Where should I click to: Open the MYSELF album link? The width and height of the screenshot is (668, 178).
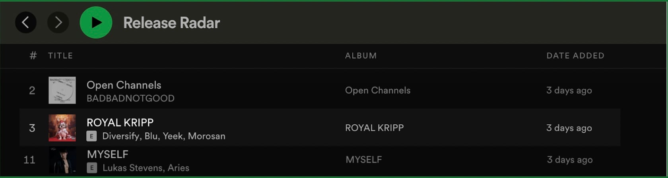[363, 160]
